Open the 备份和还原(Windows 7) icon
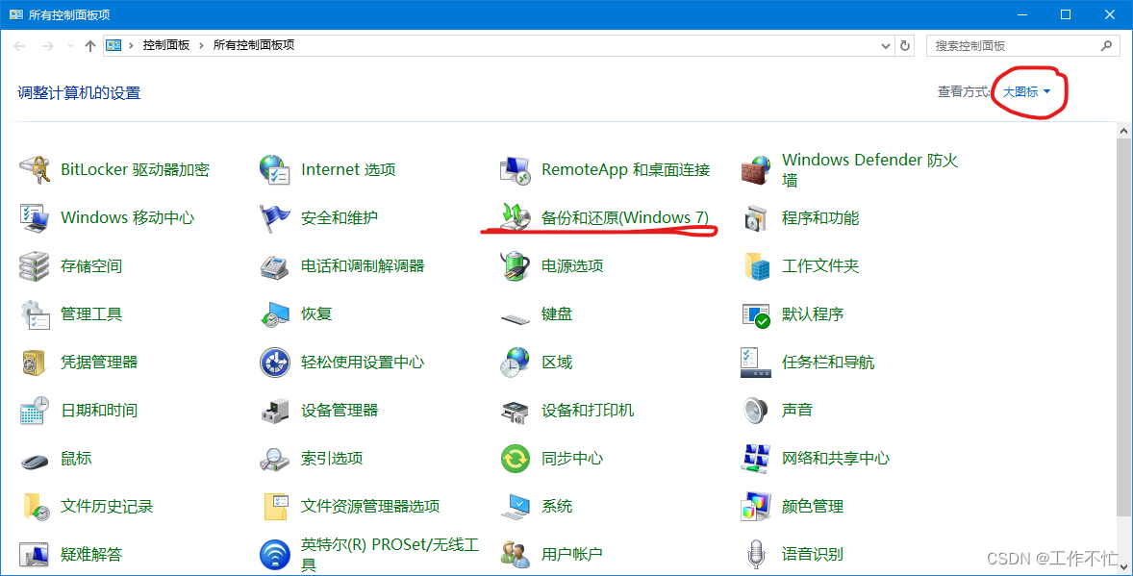Image resolution: width=1133 pixels, height=576 pixels. click(x=516, y=217)
